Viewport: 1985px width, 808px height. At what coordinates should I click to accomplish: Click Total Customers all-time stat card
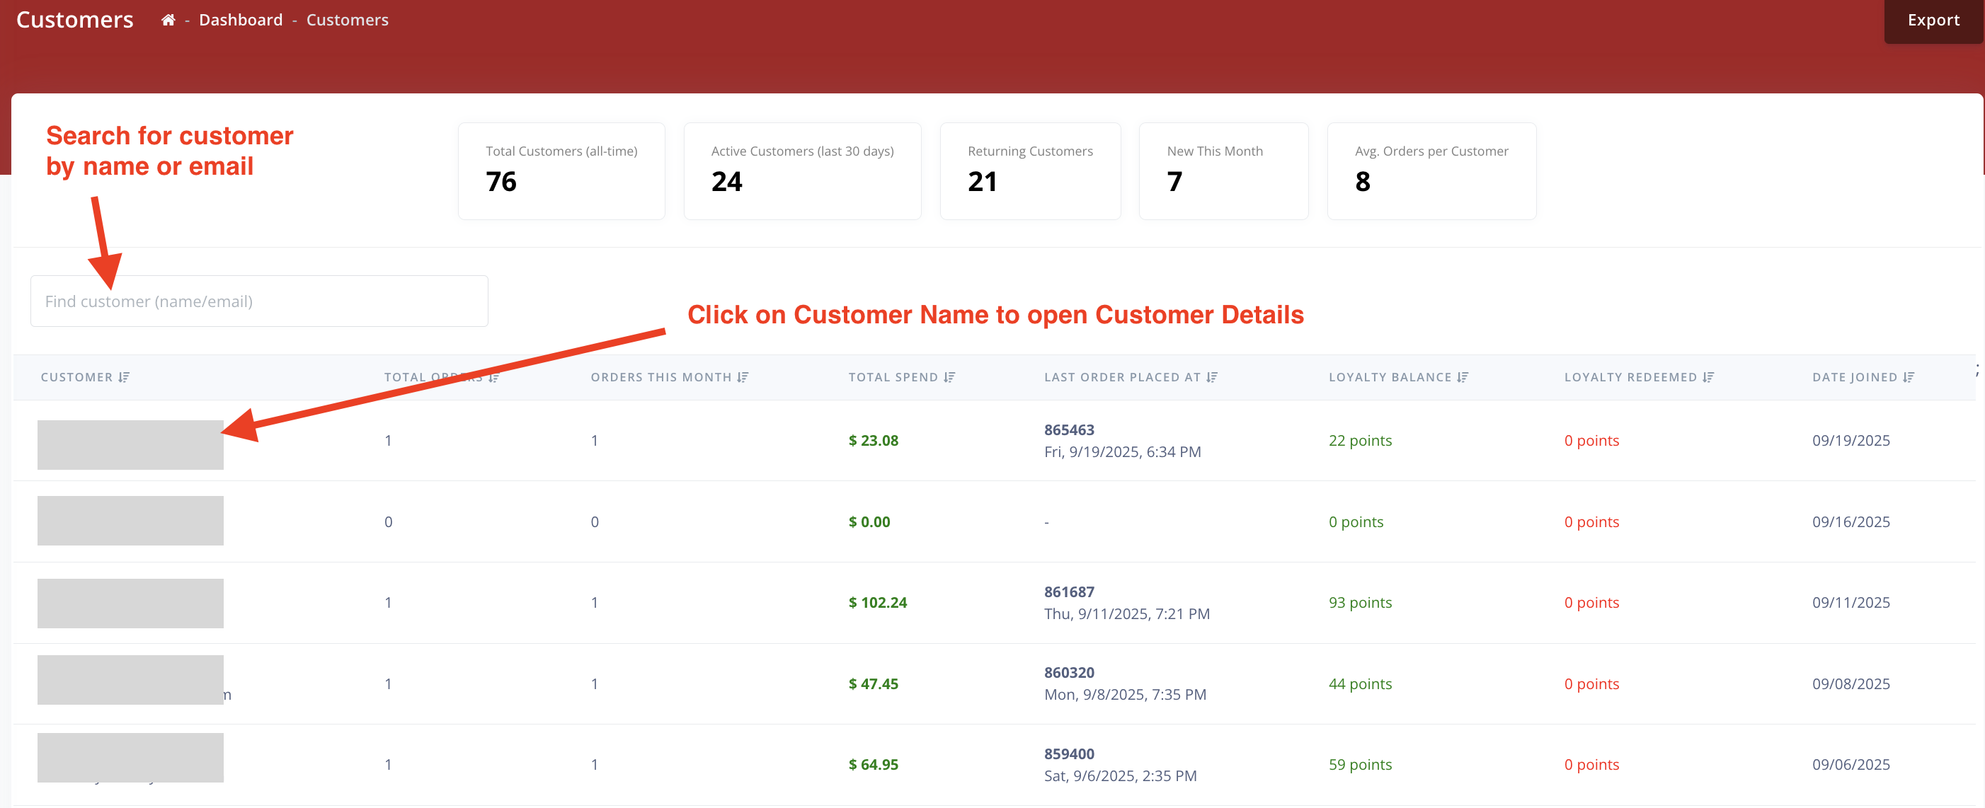561,171
